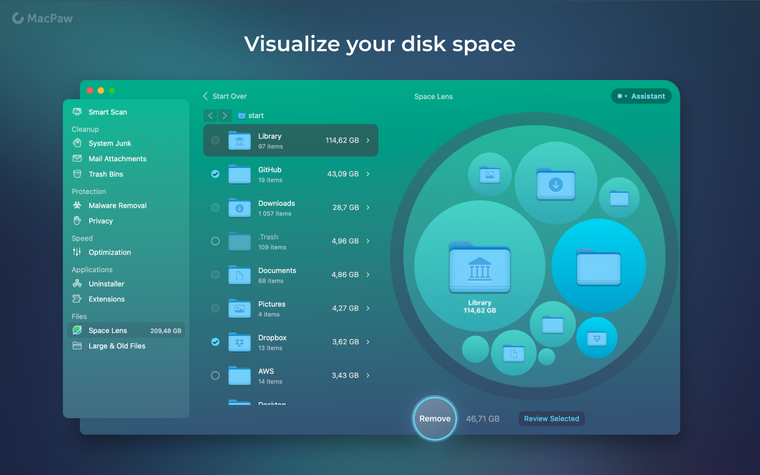Click the start path breadcrumb

(251, 116)
